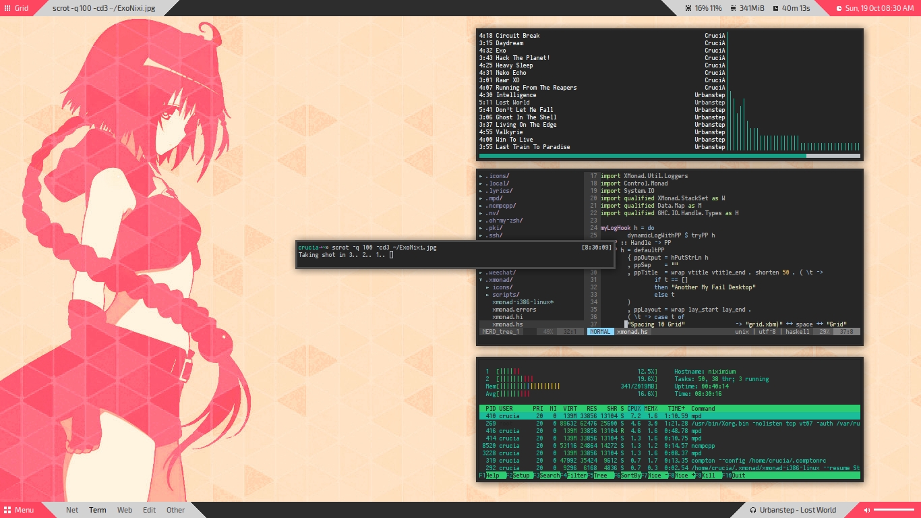The height and width of the screenshot is (518, 921).
Task: Click the NORMAL mode indicator in vim
Action: (600, 332)
